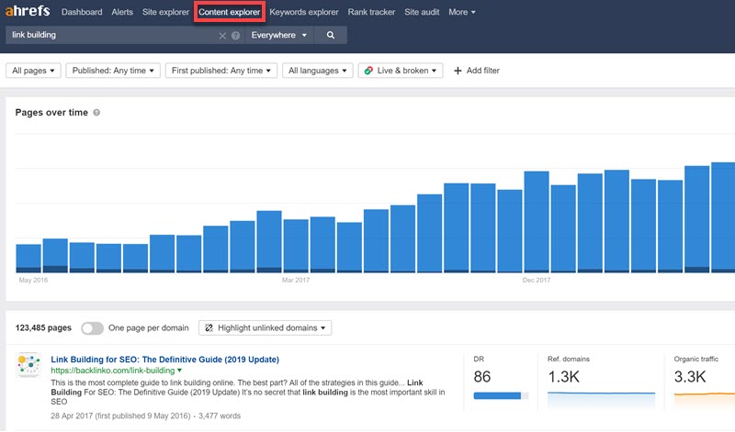Open Site audit
This screenshot has height=432, width=735.
point(422,12)
